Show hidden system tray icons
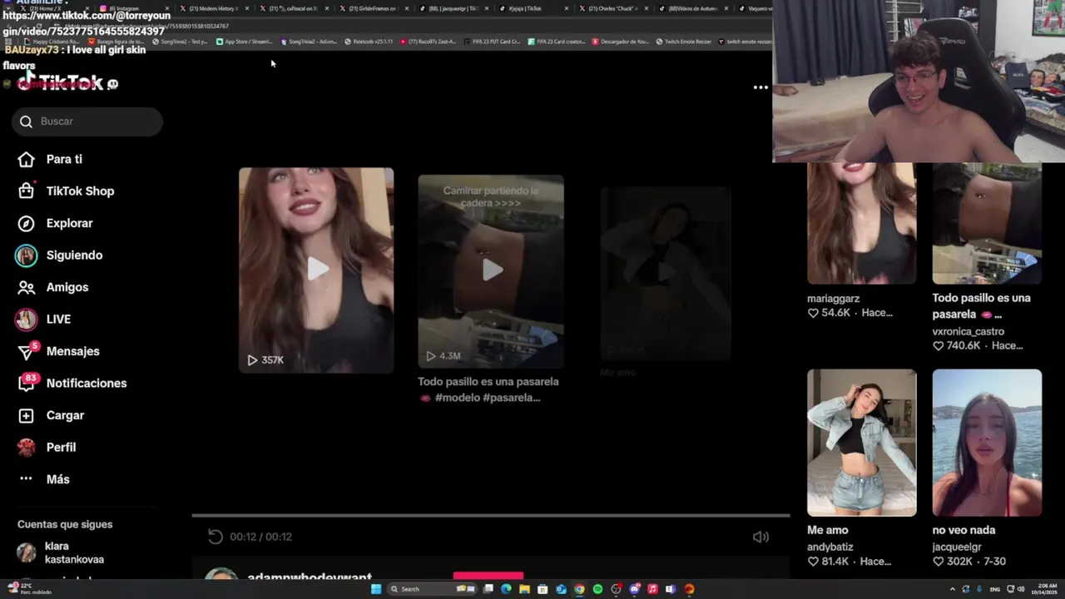Image resolution: width=1065 pixels, height=599 pixels. [x=952, y=589]
